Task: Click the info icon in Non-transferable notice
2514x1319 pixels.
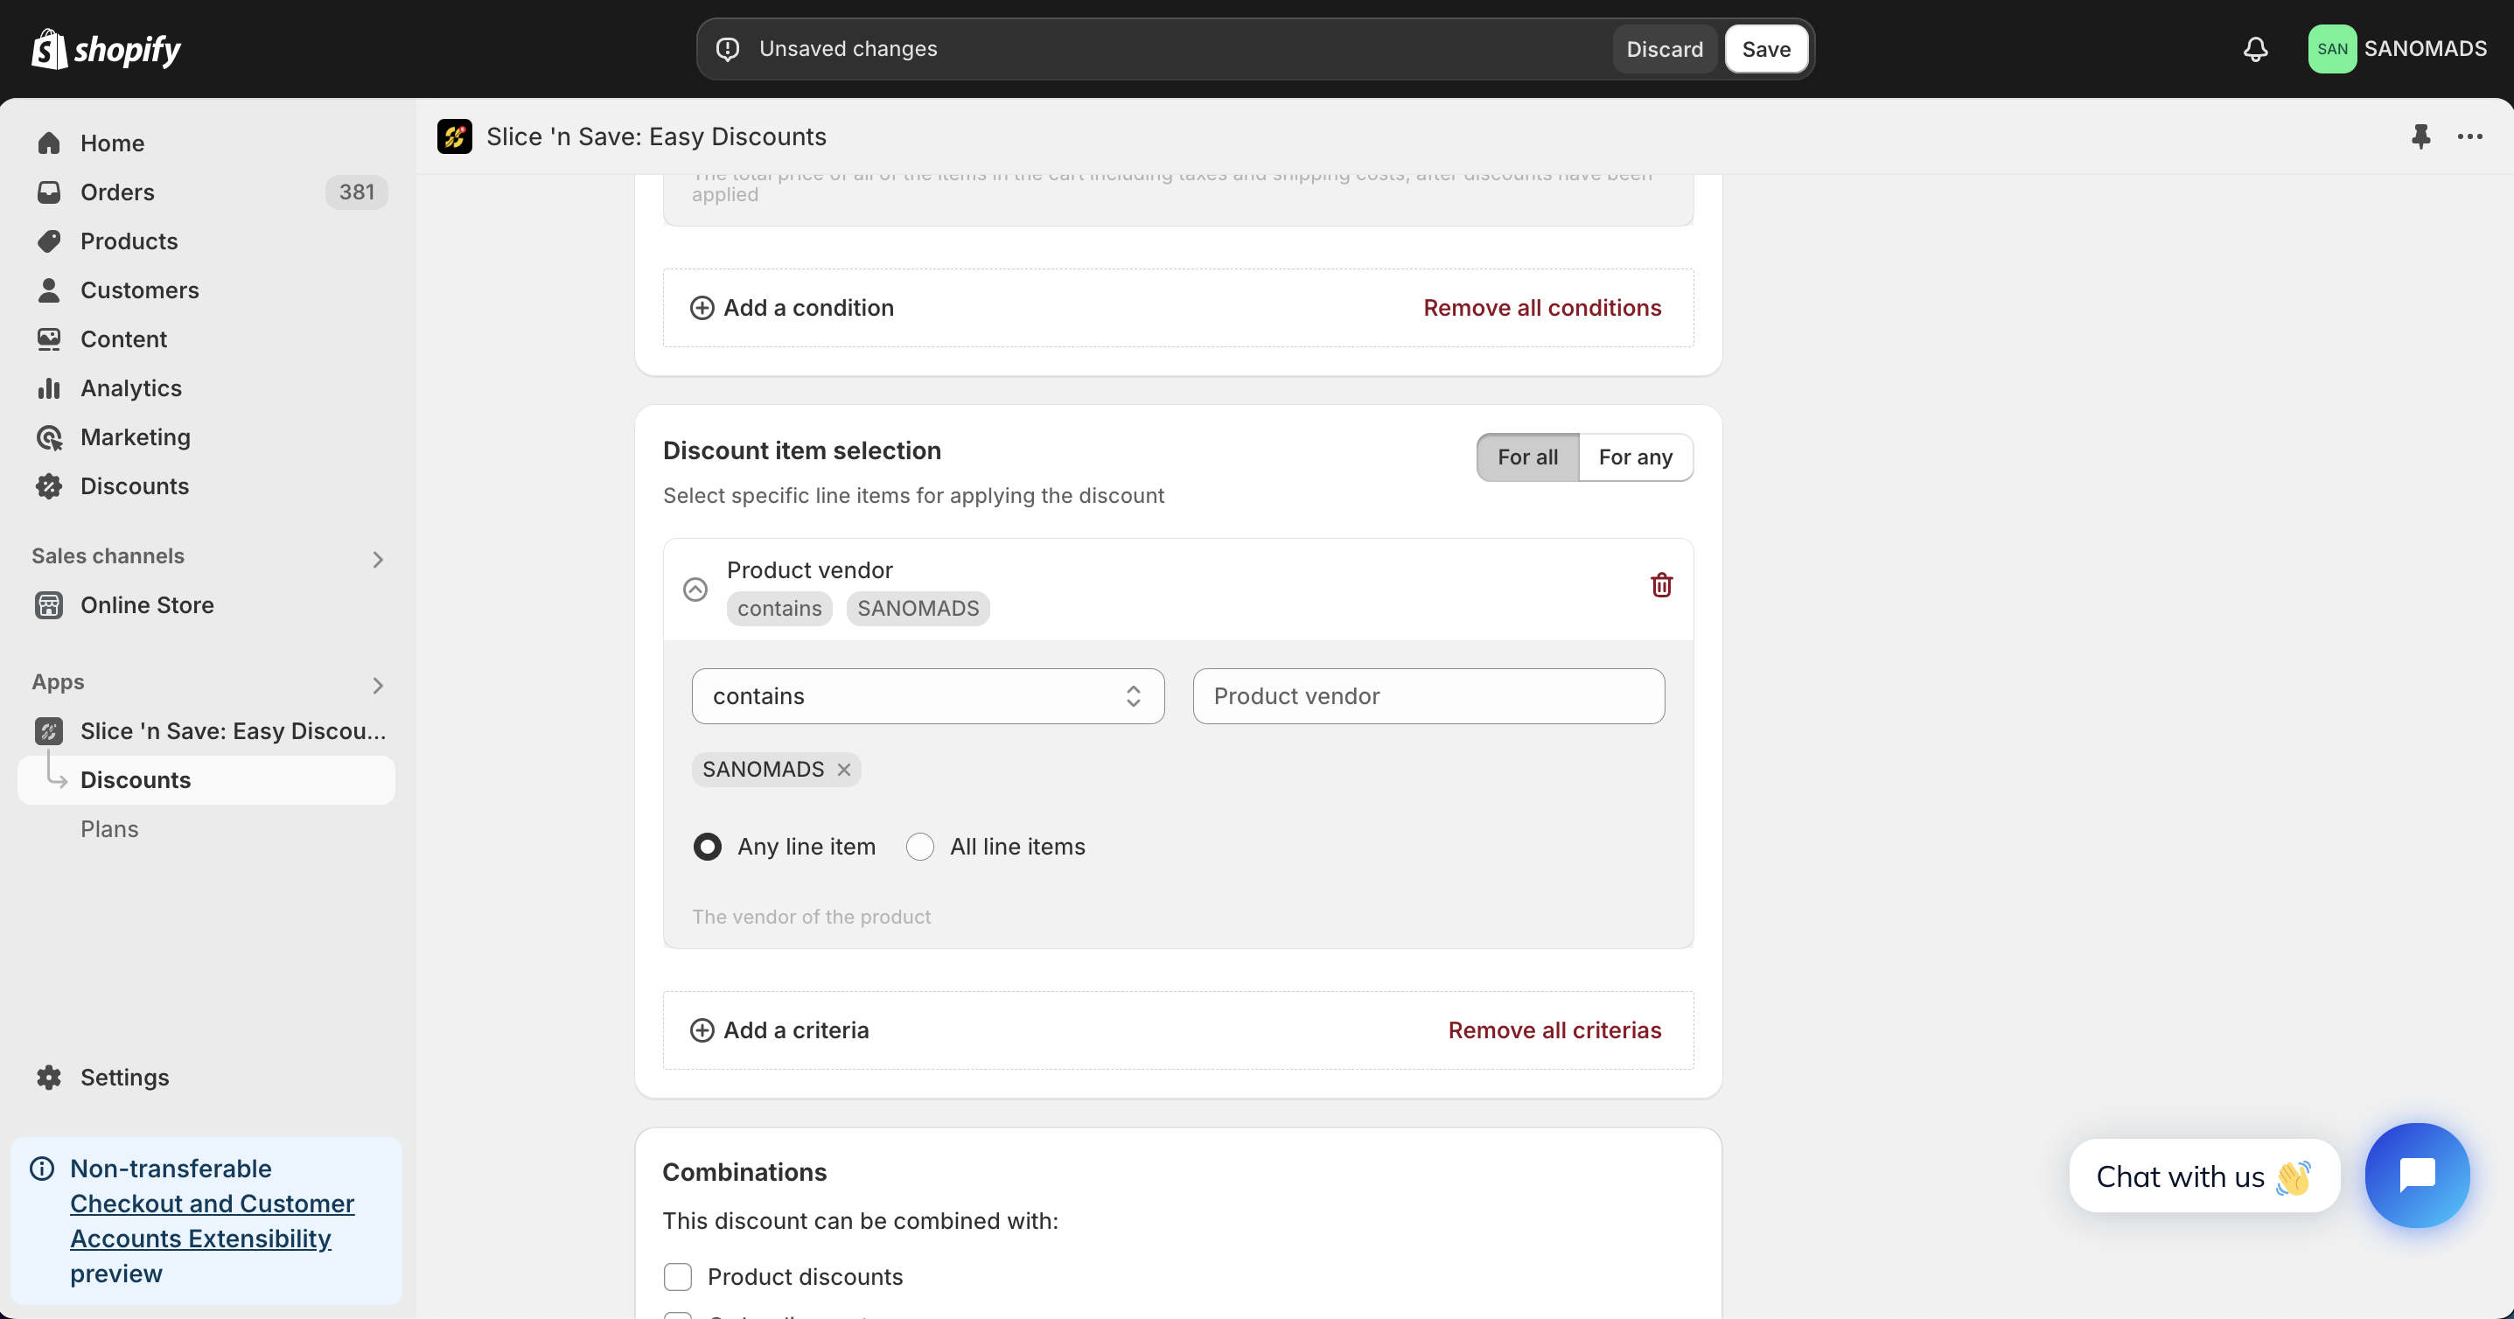Action: pyautogui.click(x=42, y=1168)
